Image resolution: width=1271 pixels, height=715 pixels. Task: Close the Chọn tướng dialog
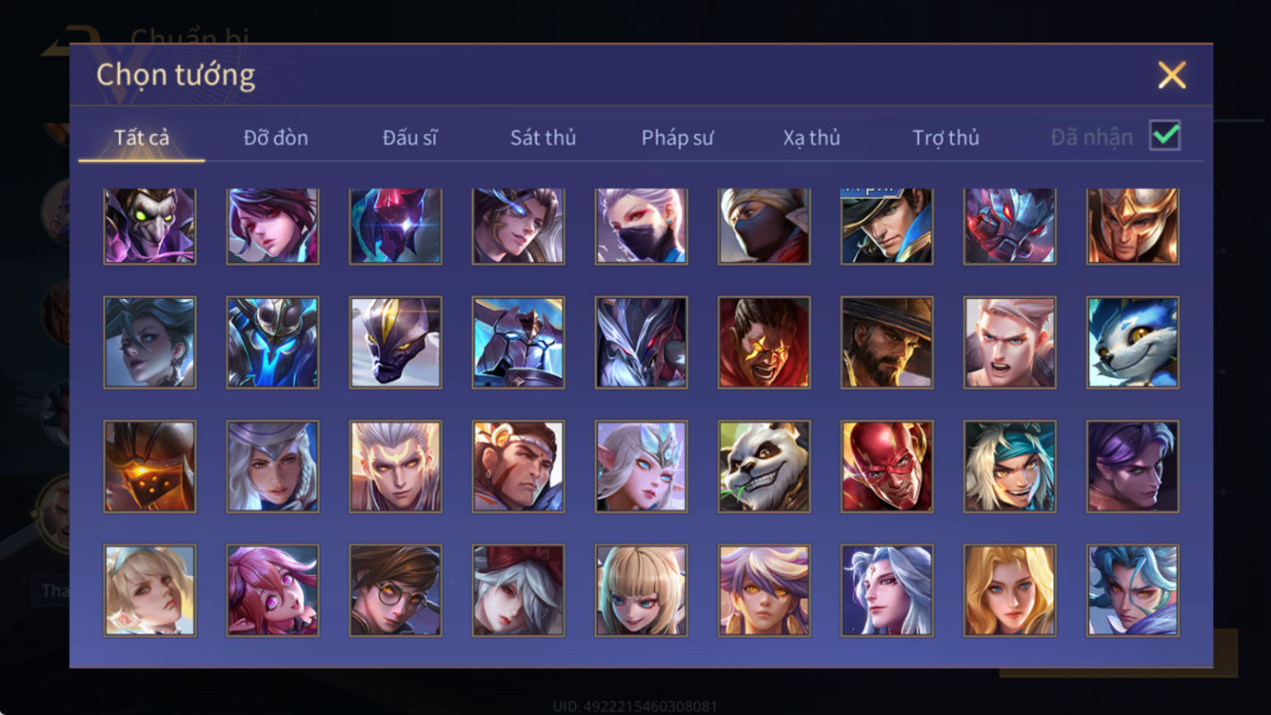1172,75
